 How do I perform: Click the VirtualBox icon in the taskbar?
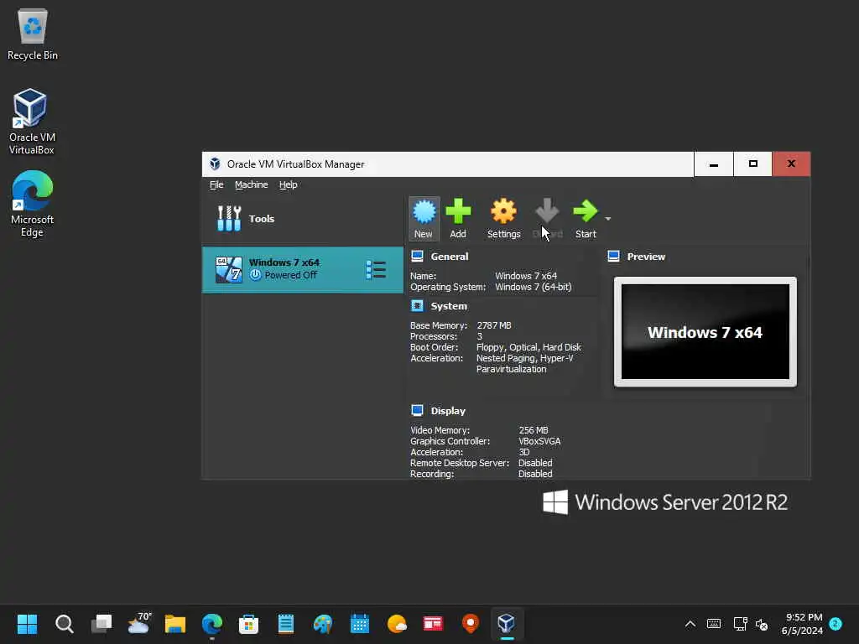(506, 624)
